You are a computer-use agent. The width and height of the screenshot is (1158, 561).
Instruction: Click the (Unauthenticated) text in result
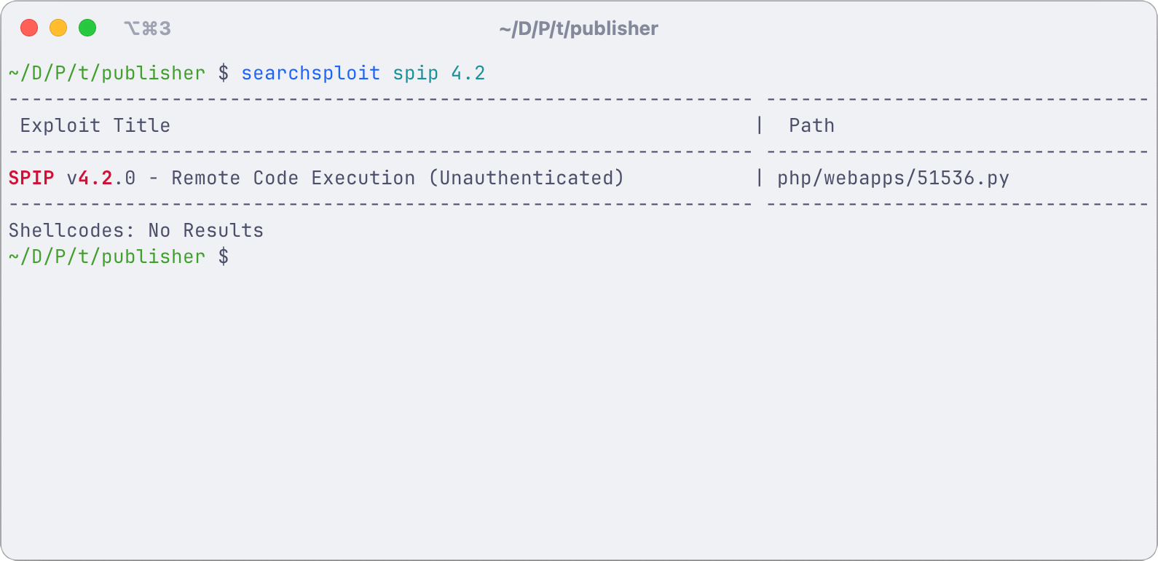click(527, 178)
